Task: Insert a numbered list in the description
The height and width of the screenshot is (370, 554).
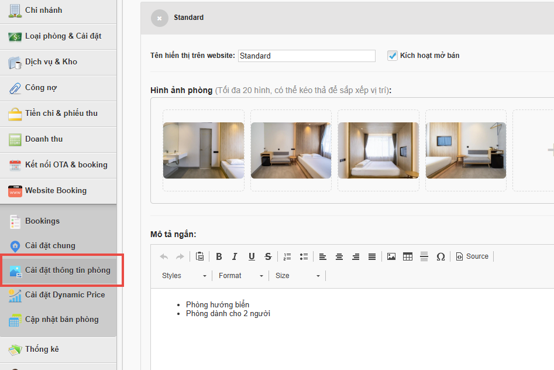Action: coord(287,256)
